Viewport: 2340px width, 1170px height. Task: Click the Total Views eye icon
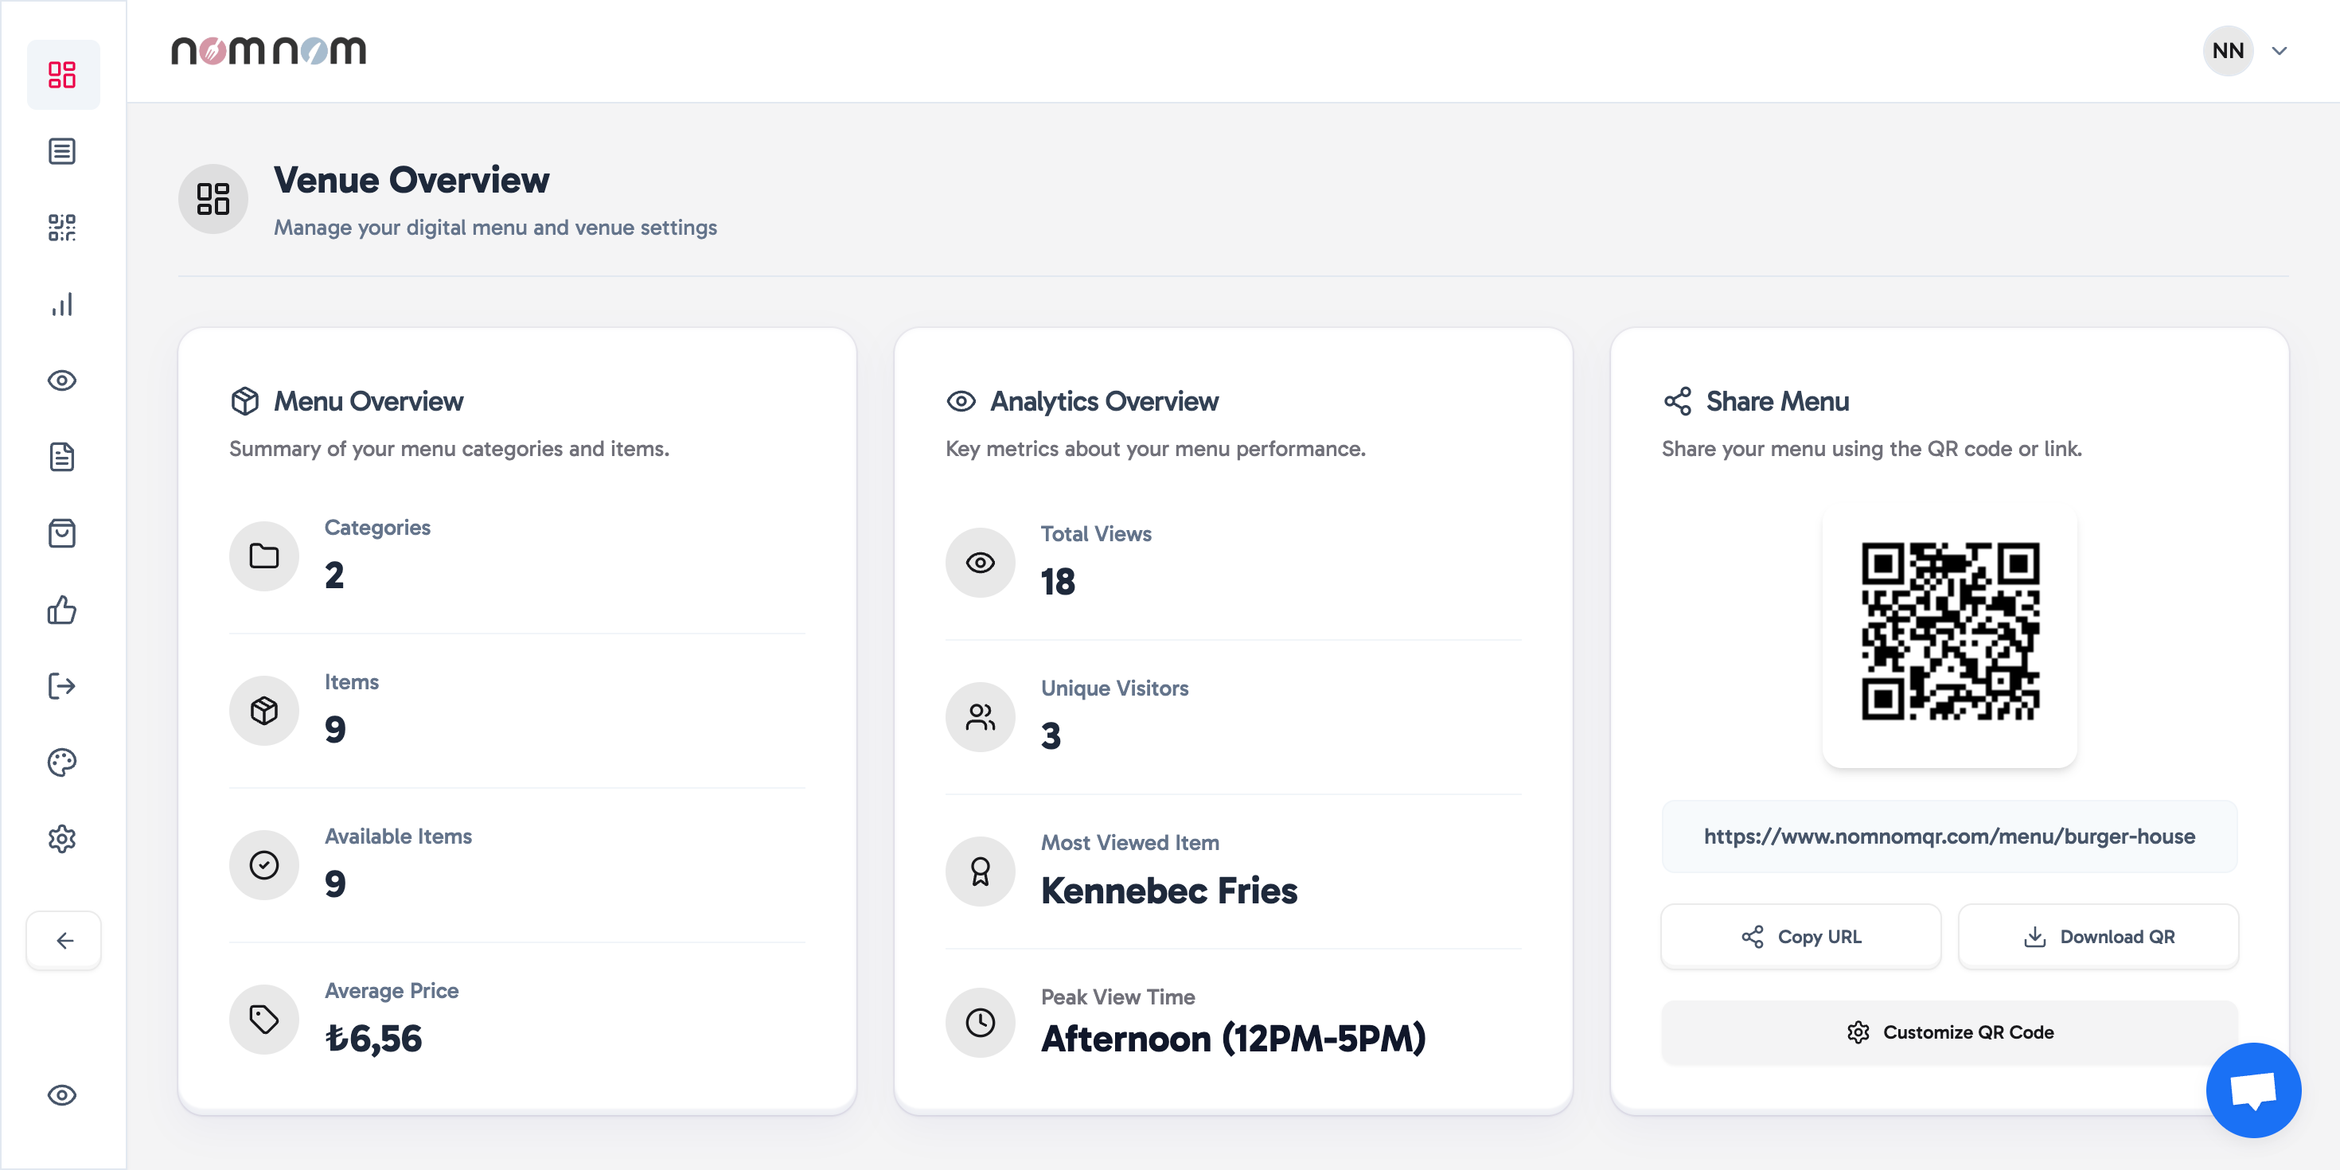pos(980,562)
